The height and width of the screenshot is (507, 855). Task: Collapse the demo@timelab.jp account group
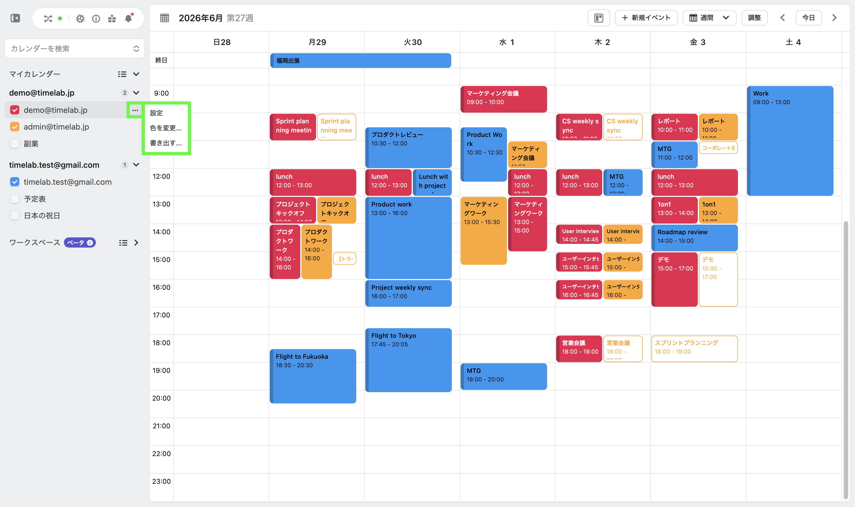pos(136,93)
